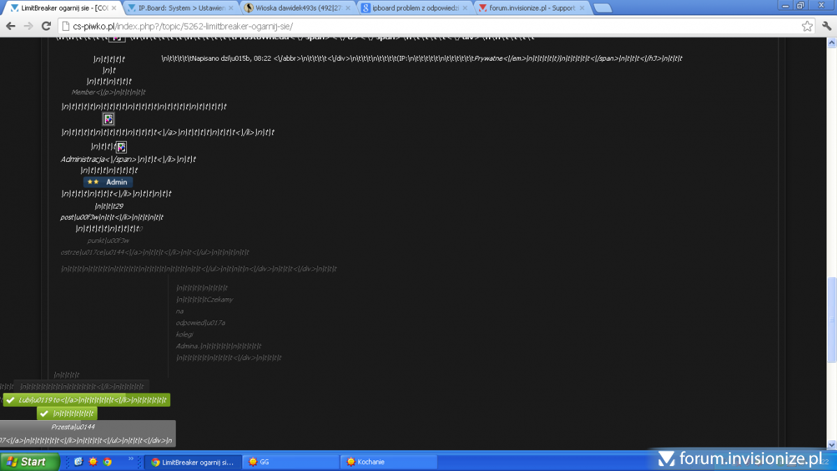The width and height of the screenshot is (837, 471).
Task: Close the IP.Board System tab
Action: point(231,8)
